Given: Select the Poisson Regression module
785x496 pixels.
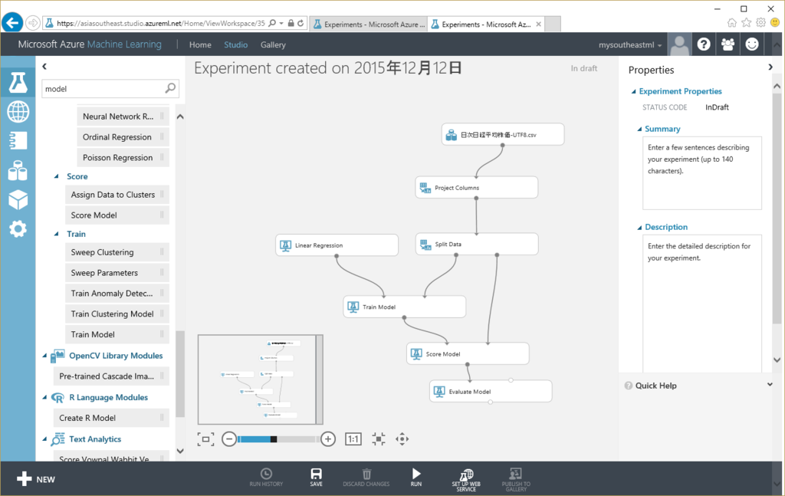Looking at the screenshot, I should (123, 158).
